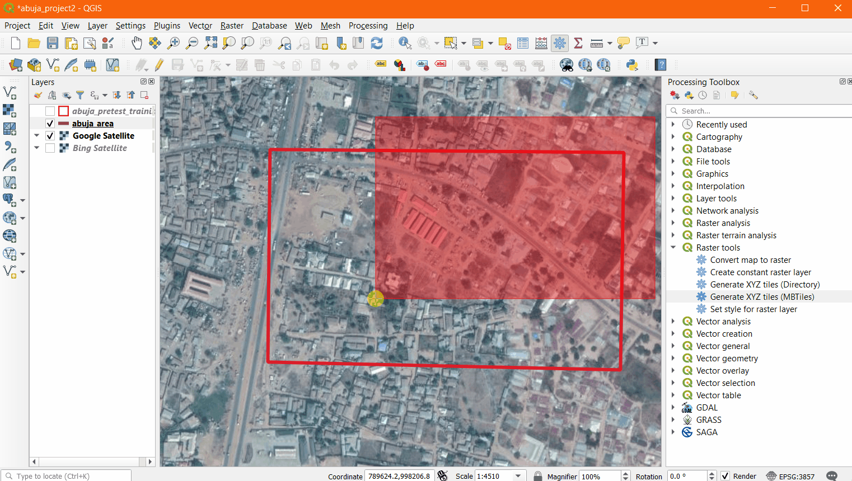Screen dimensions: 852x481
Task: Click the Refresh map icon
Action: pos(377,43)
